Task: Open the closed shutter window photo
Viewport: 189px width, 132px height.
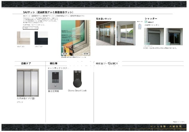Action: (154, 36)
